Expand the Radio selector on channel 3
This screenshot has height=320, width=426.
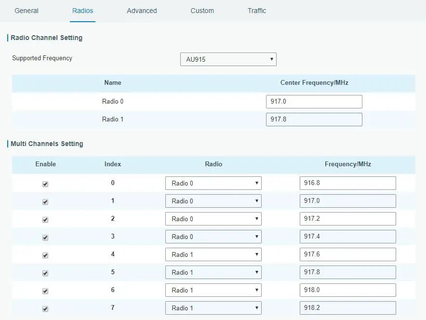point(213,236)
